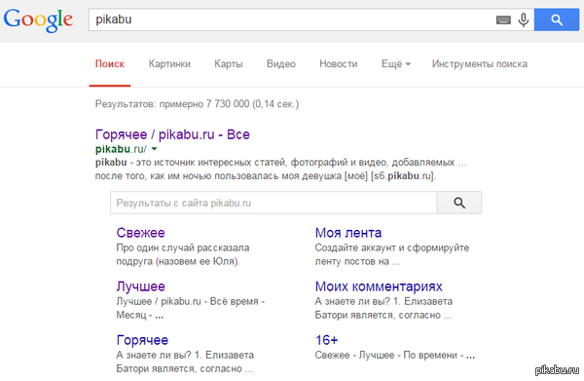The width and height of the screenshot is (584, 381).
Task: Click the results count text 7 730 000
Action: point(228,103)
